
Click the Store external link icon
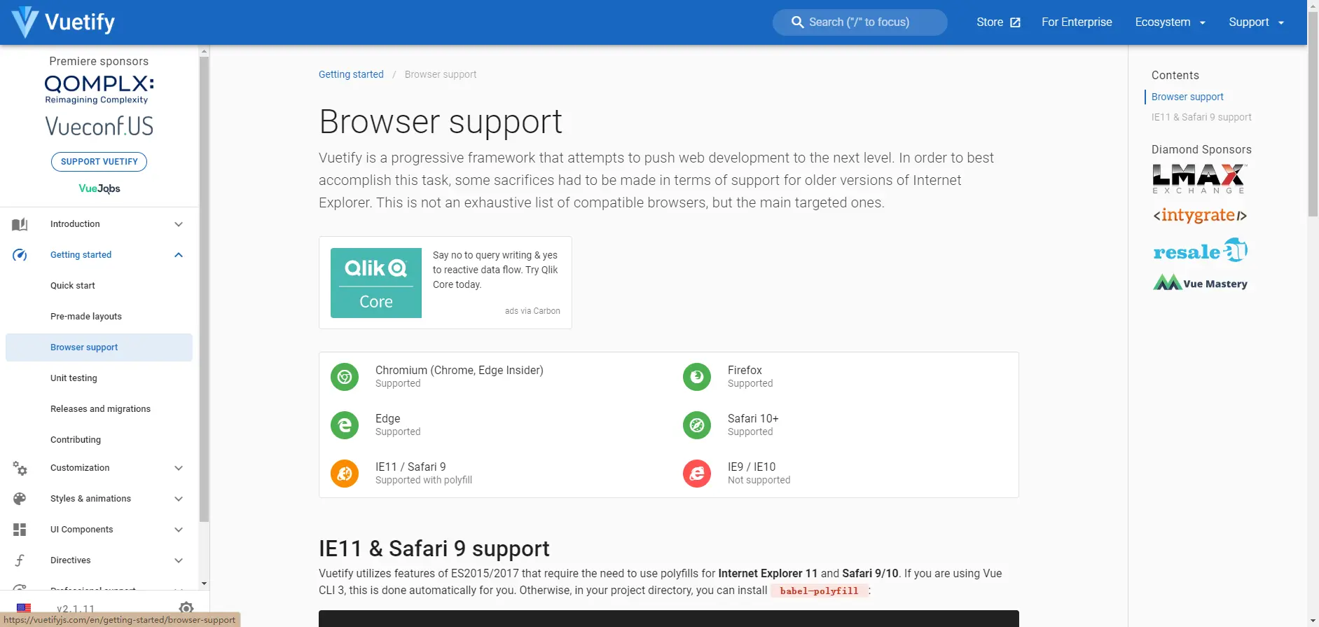pyautogui.click(x=1015, y=22)
